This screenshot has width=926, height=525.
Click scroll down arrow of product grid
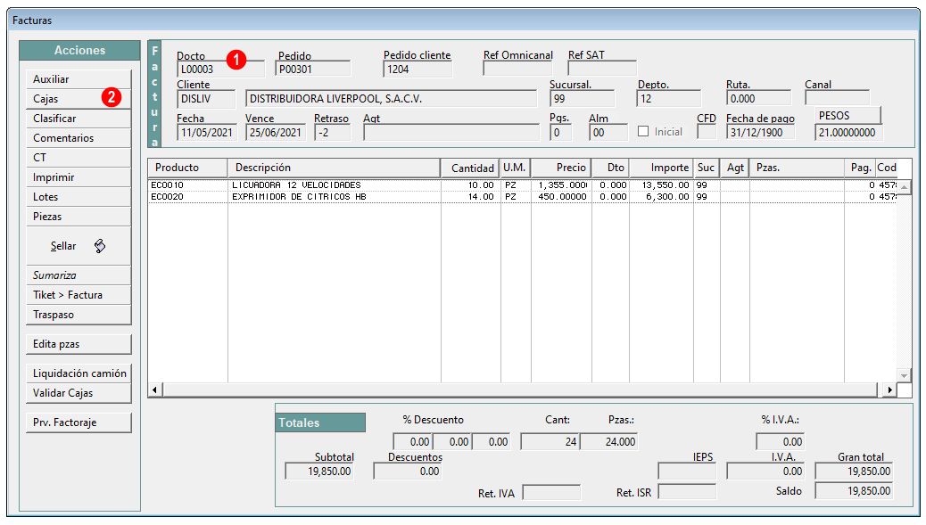coord(905,375)
